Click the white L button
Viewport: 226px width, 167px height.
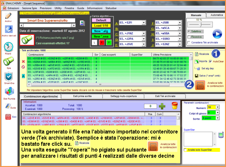(x=94, y=43)
